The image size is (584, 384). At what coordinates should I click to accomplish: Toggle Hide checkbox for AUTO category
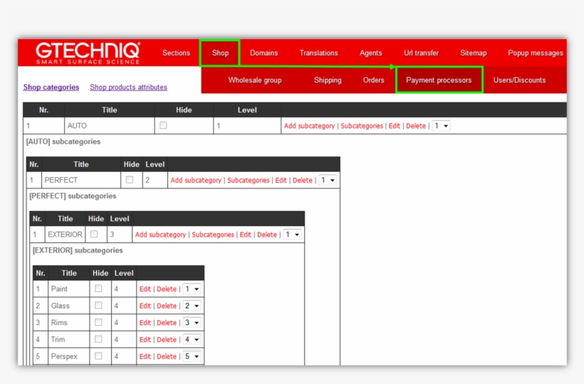(163, 125)
